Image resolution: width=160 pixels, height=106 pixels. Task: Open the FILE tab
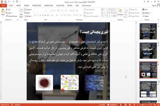(3, 6)
